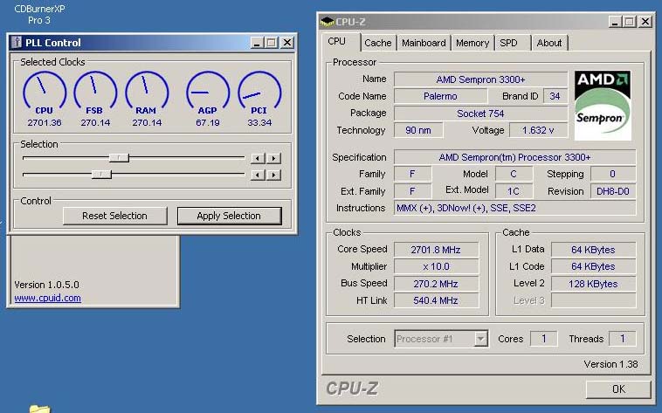
Task: Click the upper selection slider thumb
Action: tap(119, 158)
